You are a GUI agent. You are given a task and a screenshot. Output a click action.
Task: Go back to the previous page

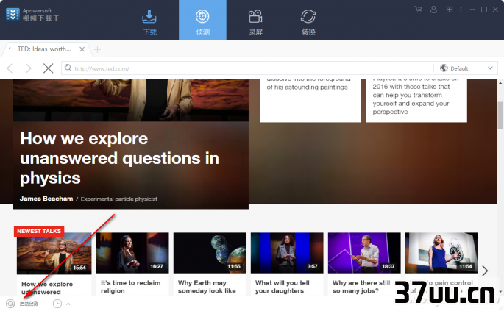pyautogui.click(x=10, y=68)
